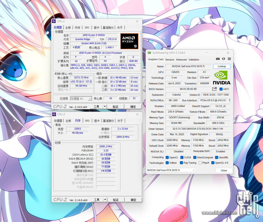Click the Resizable BAR value Enabled
Screen dimensions: 263x222
pyautogui.click(x=220, y=151)
